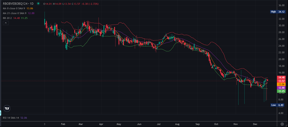Click the Aug label on time axis

pyautogui.click(x=177, y=124)
